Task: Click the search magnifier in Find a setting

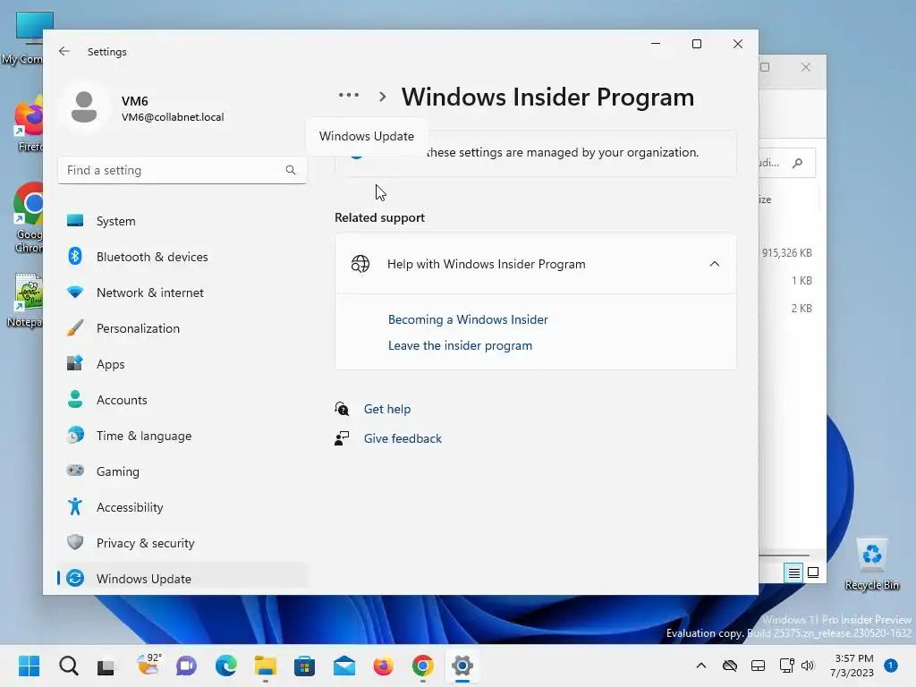Action: point(291,170)
